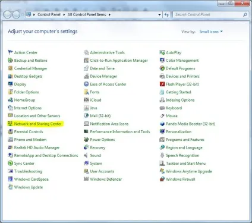Click the Fonts folder icon
Screen dimensions: 252x223
pyautogui.click(x=86, y=92)
